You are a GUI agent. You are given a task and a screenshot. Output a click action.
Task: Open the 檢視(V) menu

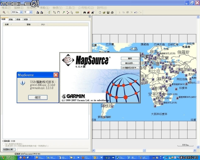pyautogui.click(x=57, y=8)
